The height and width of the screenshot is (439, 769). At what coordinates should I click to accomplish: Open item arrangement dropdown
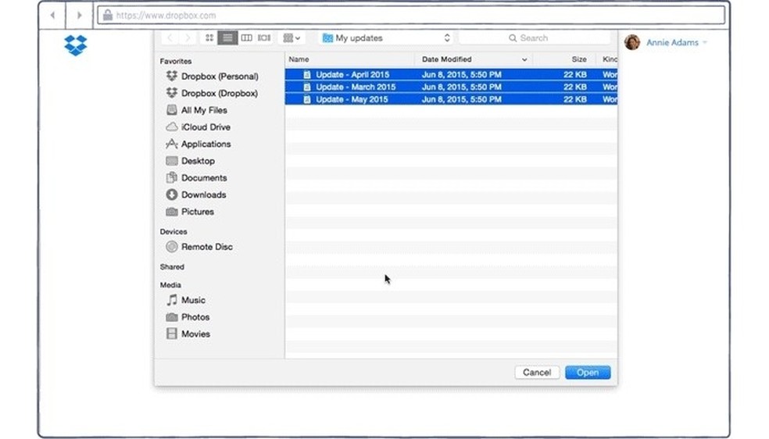[x=292, y=37]
